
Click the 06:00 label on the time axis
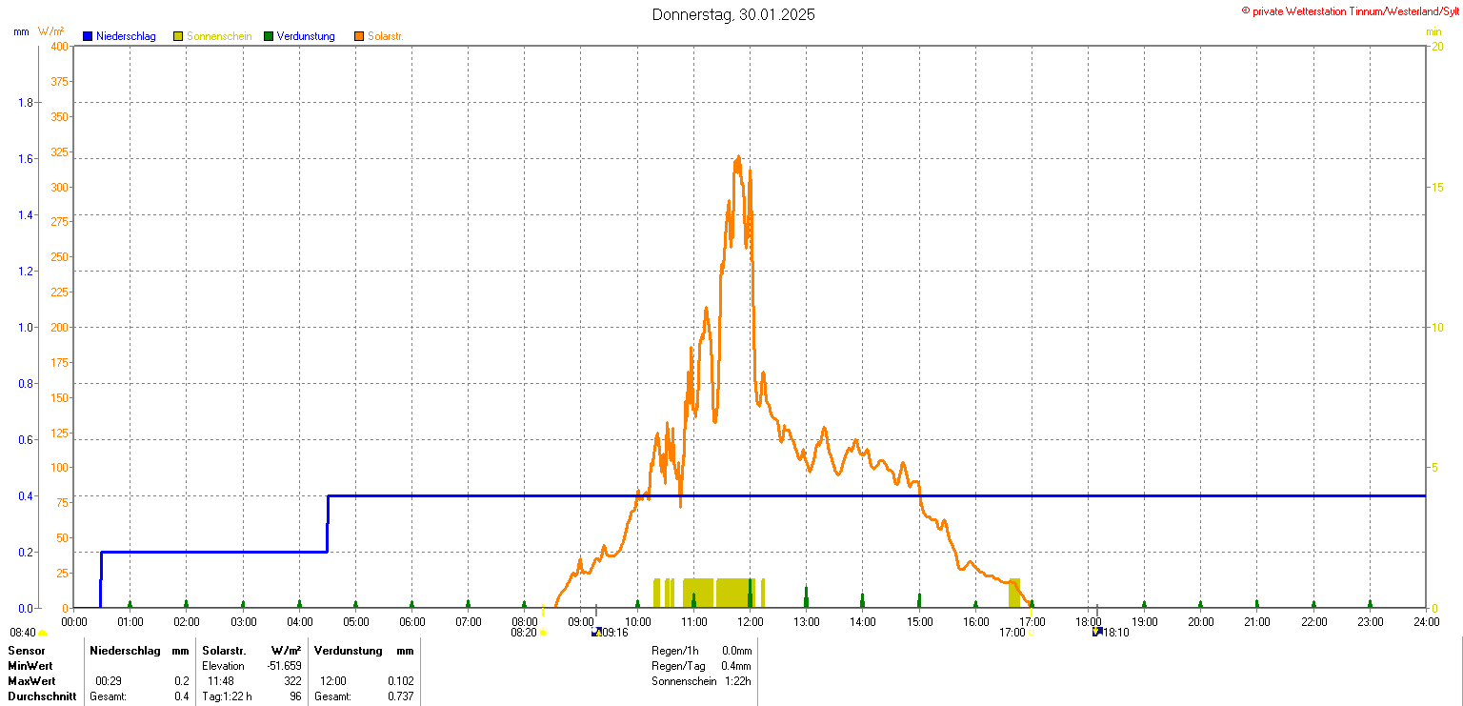click(x=412, y=622)
